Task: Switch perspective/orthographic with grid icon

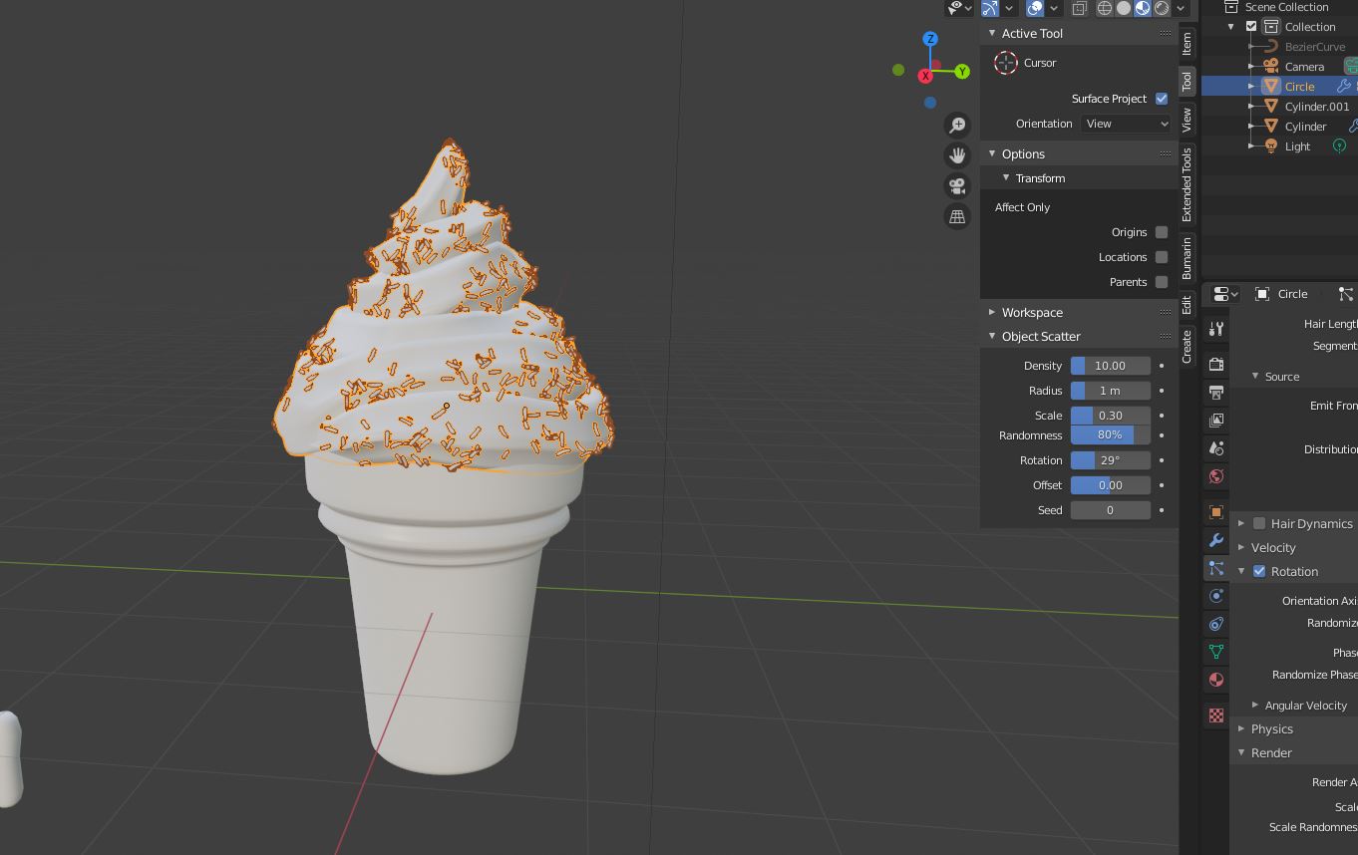Action: click(x=957, y=216)
